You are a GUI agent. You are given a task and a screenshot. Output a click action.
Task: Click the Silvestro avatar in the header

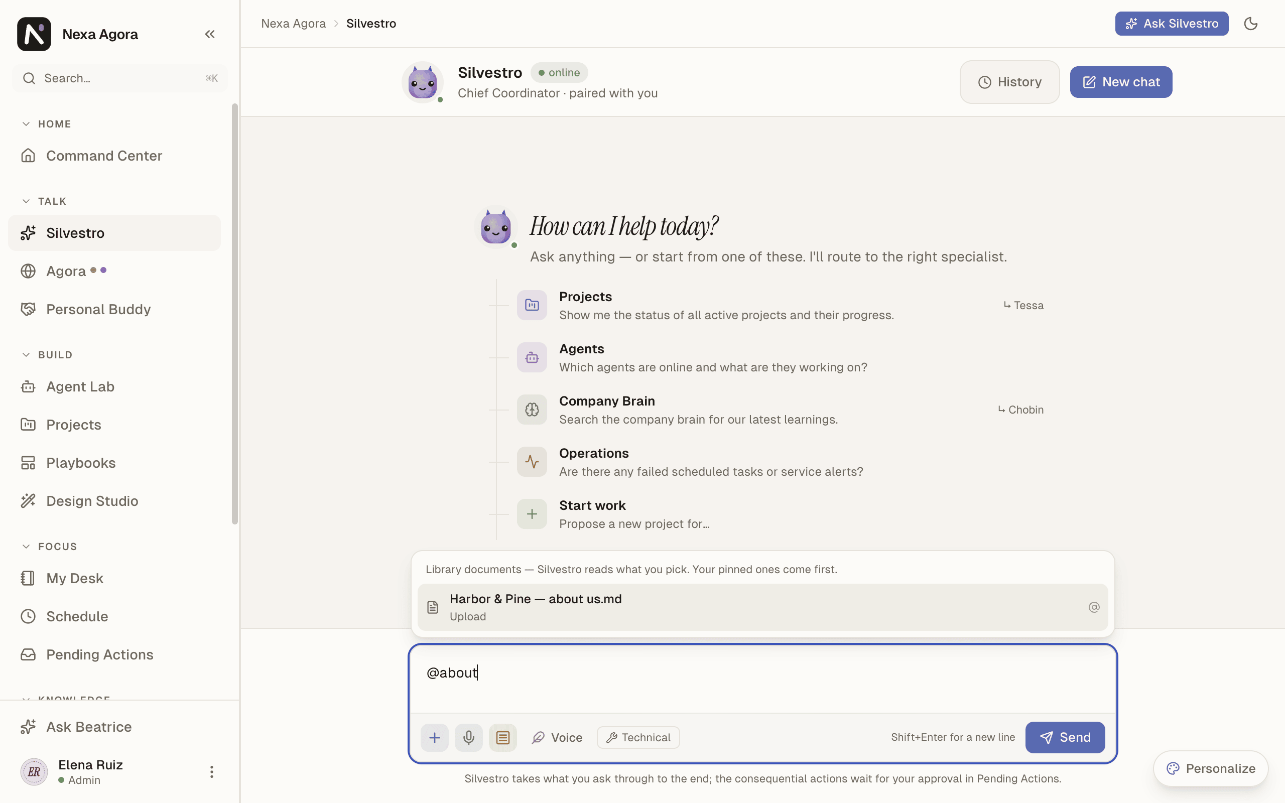click(x=422, y=82)
